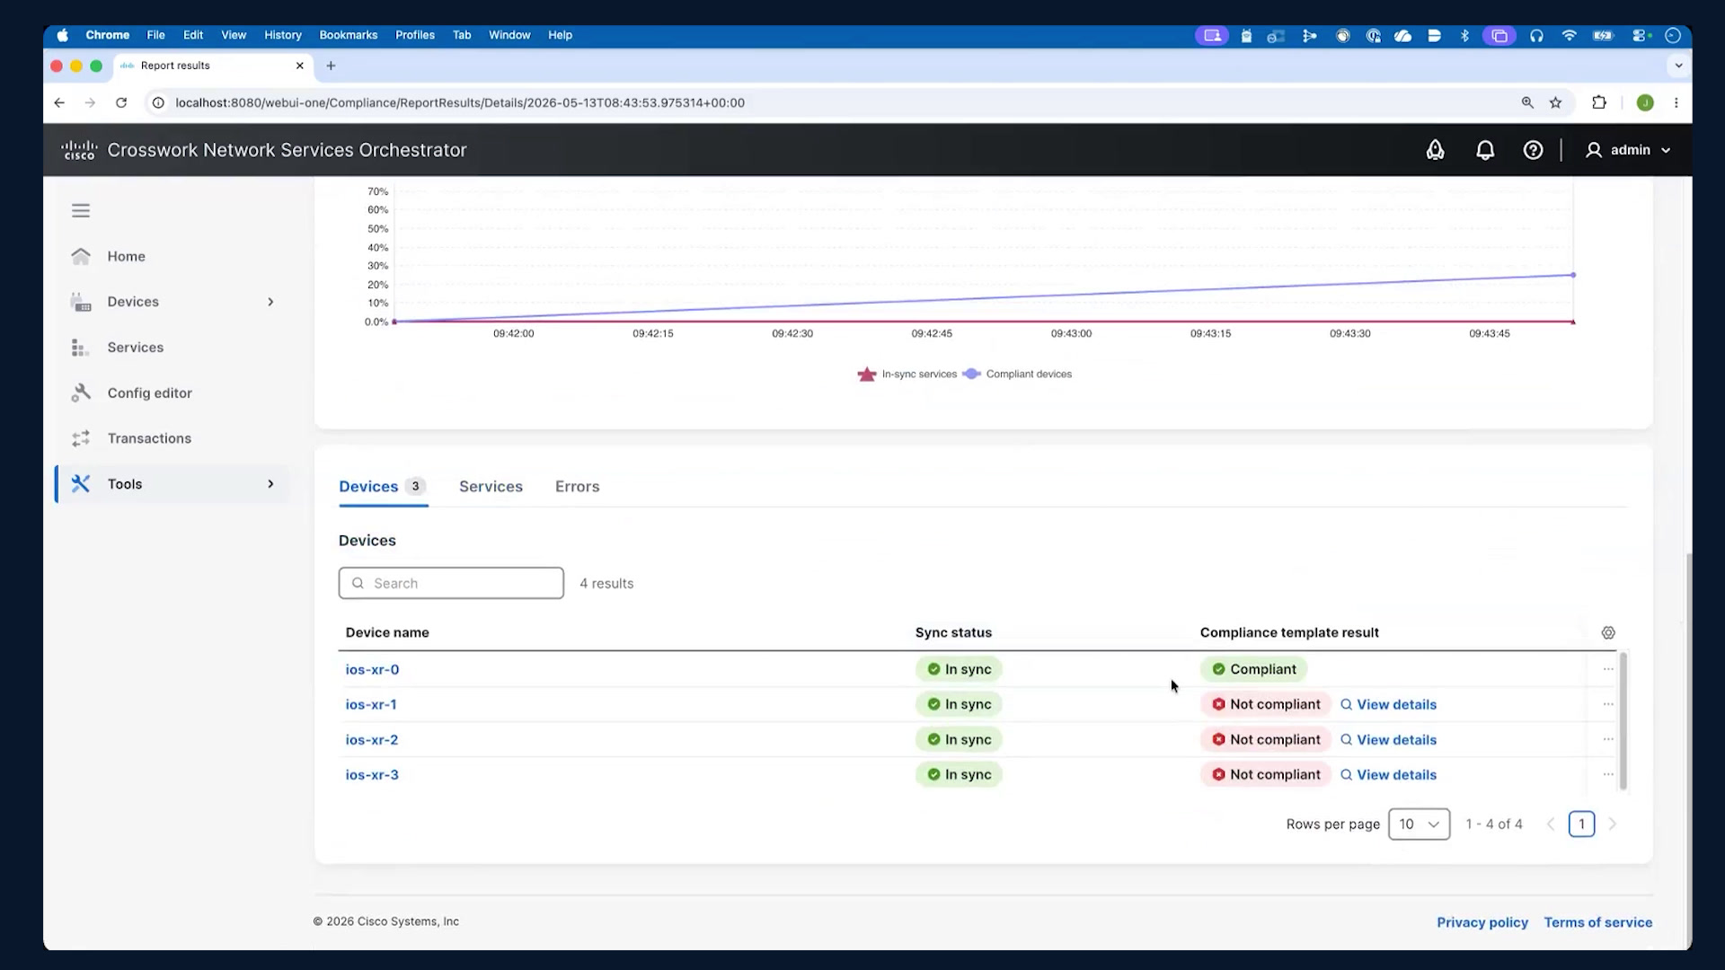
Task: Toggle the hamburger sidebar menu
Action: (x=81, y=210)
